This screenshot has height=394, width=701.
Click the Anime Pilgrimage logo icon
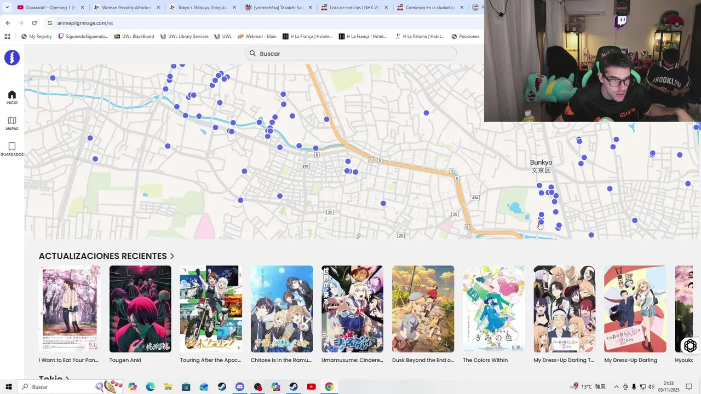(x=12, y=57)
